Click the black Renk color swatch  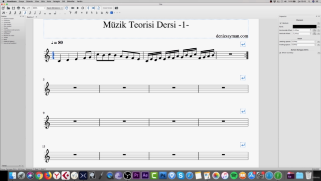304,27
